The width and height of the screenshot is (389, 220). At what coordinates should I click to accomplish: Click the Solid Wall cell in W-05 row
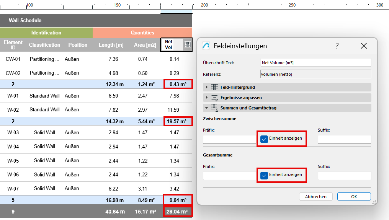(x=44, y=160)
